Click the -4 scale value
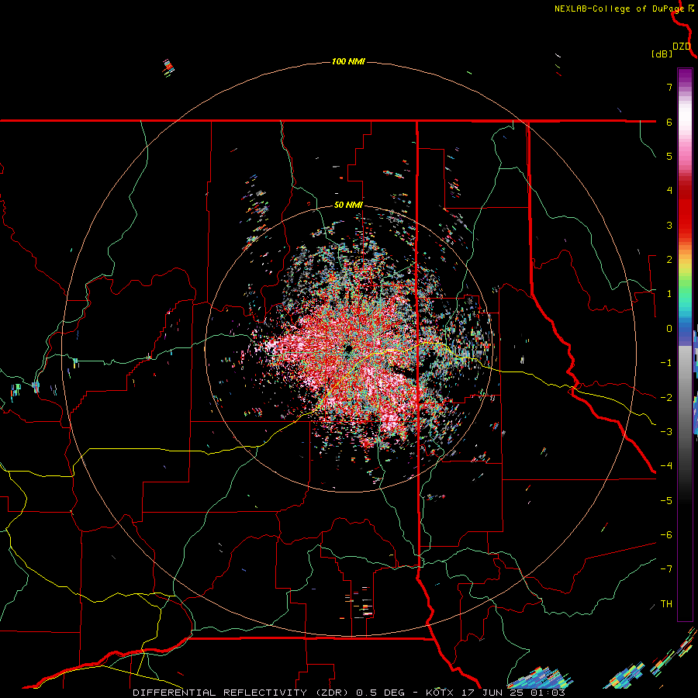 666,465
